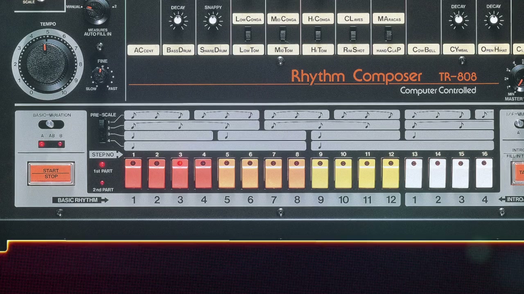Flip the Hi Conga / Hi Tom switch
This screenshot has width=524, height=294.
point(318,34)
